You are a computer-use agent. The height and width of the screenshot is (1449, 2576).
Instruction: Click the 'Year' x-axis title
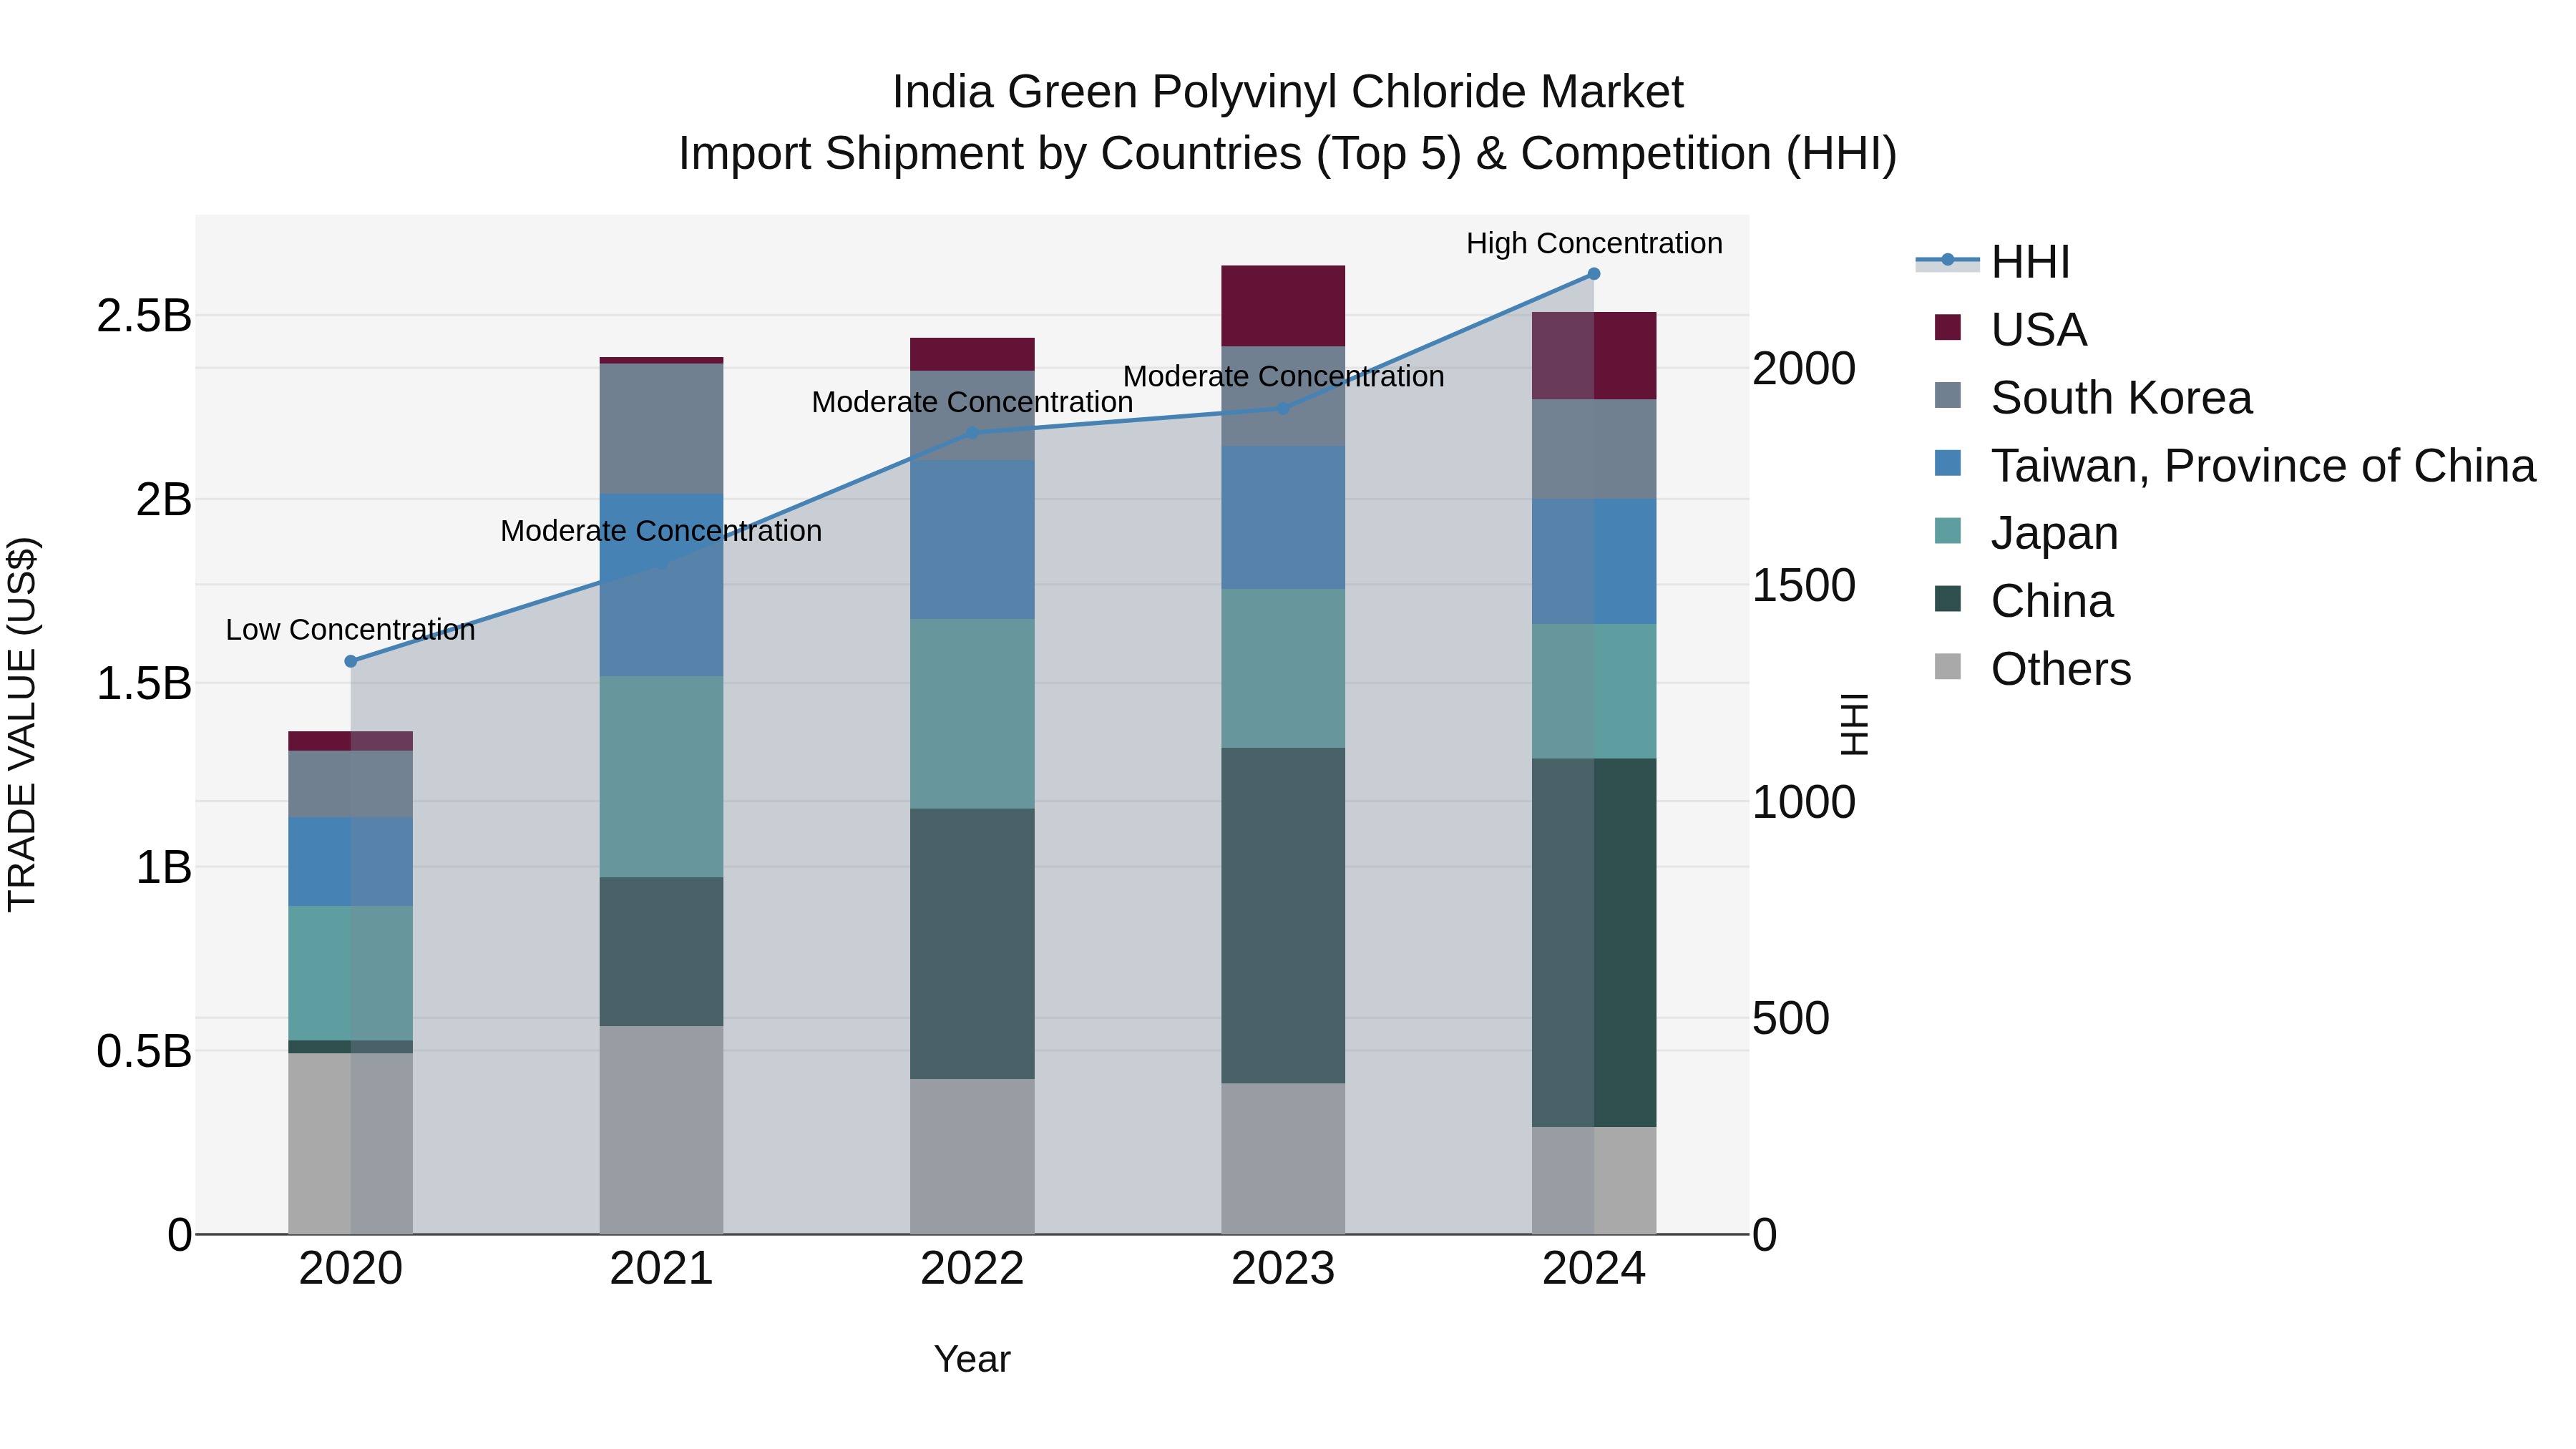coord(972,1360)
